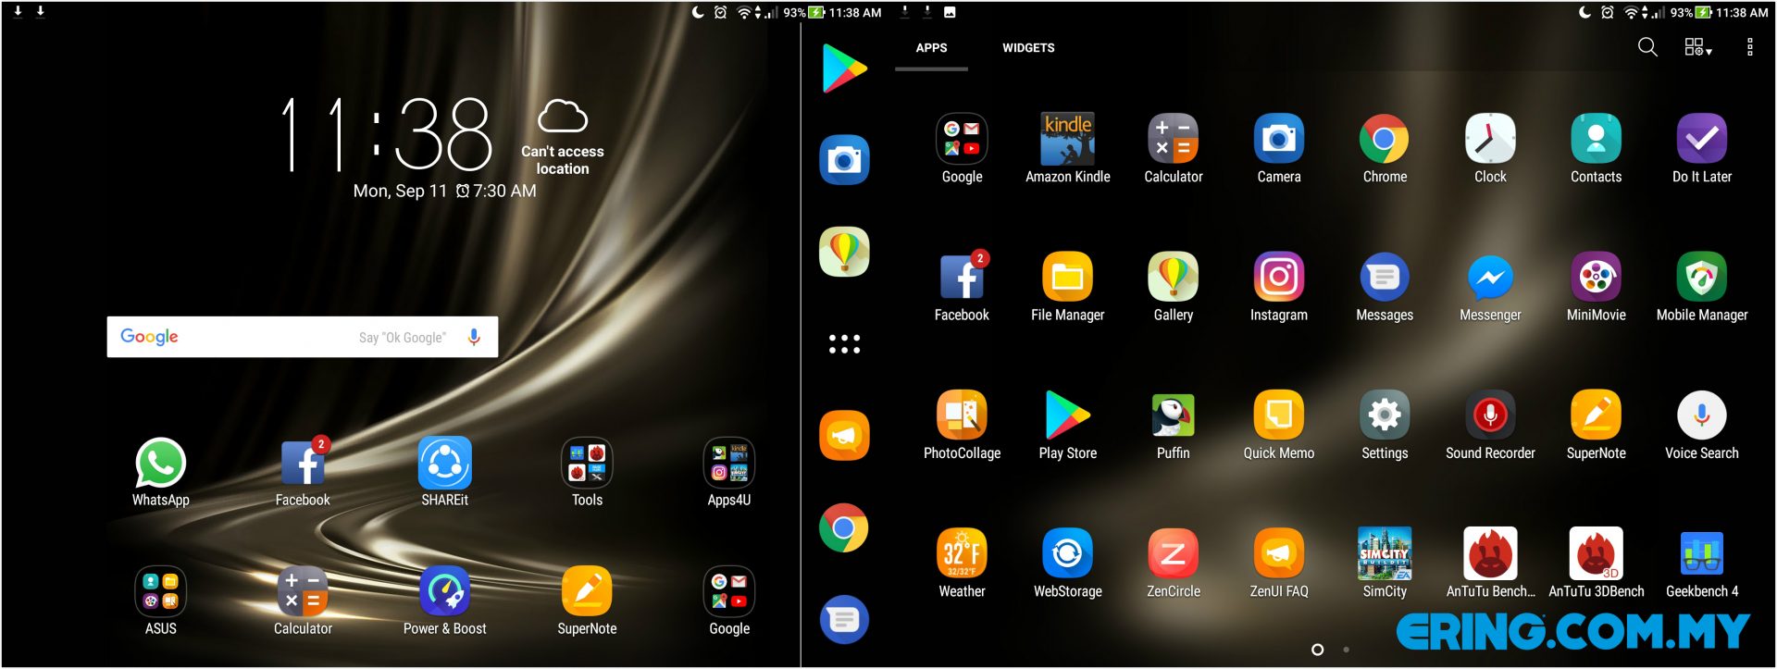Tap the "Can't access location" weather widget

tap(563, 138)
